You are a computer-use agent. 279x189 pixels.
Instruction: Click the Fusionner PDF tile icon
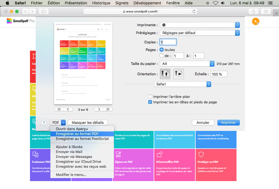tap(35, 154)
